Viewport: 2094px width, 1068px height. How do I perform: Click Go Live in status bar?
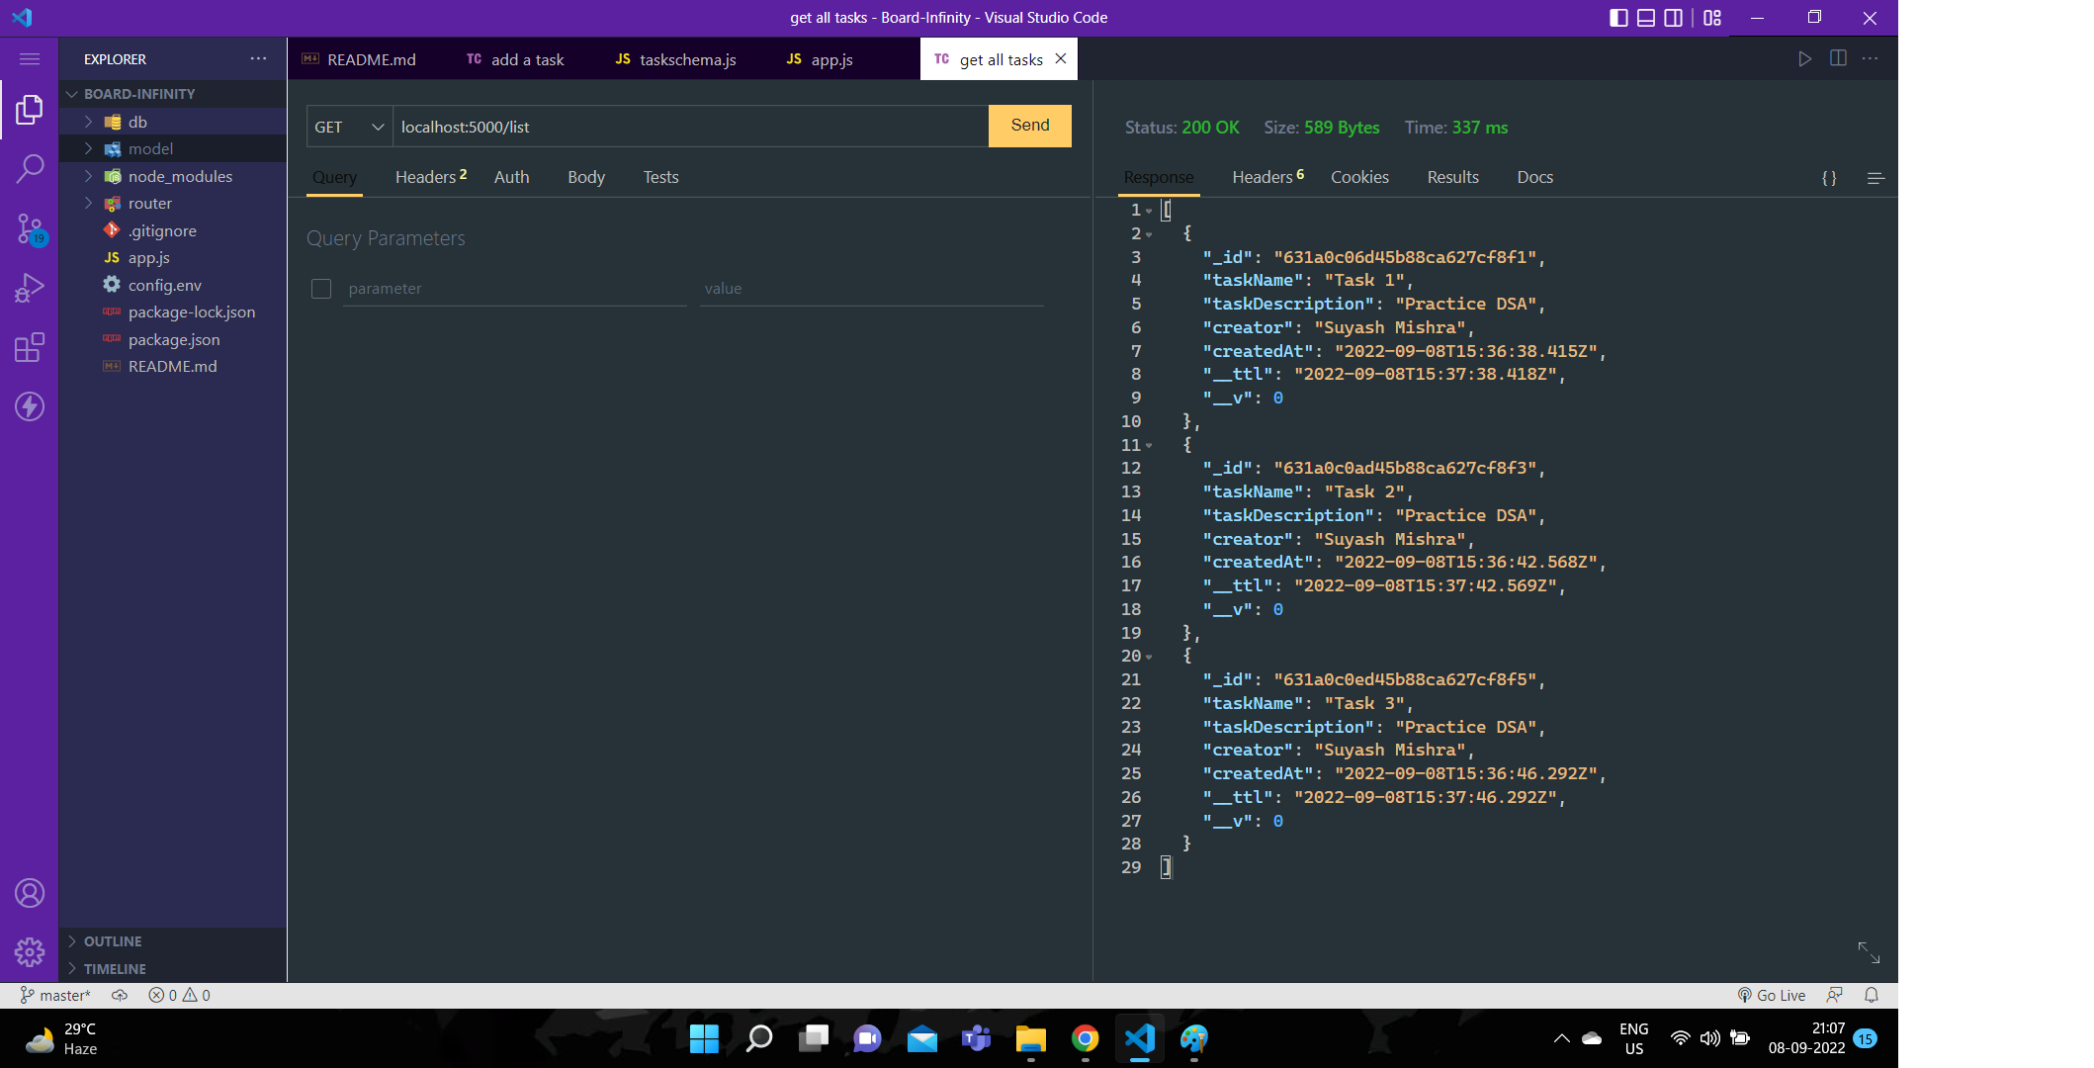[x=1772, y=995]
